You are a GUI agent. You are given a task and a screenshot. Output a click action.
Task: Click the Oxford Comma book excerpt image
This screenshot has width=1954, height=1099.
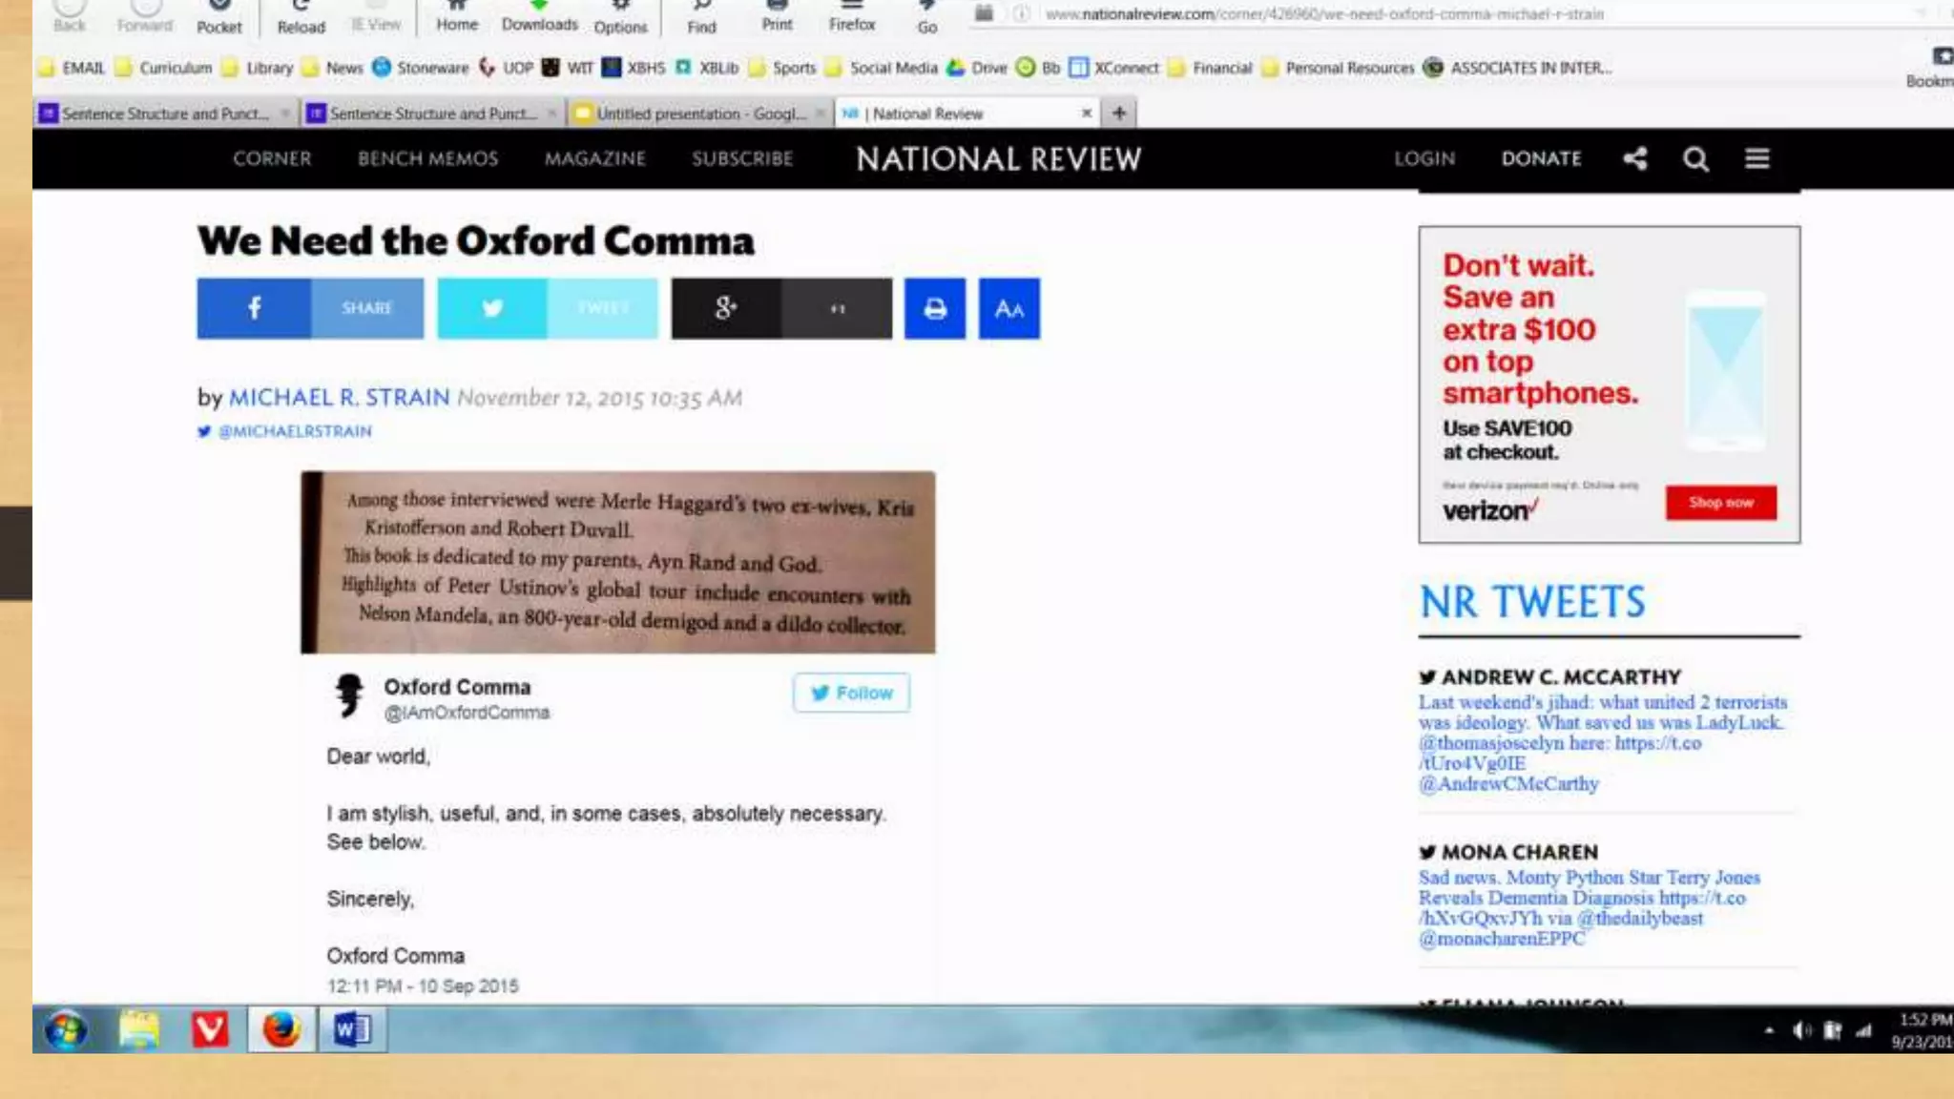point(617,562)
